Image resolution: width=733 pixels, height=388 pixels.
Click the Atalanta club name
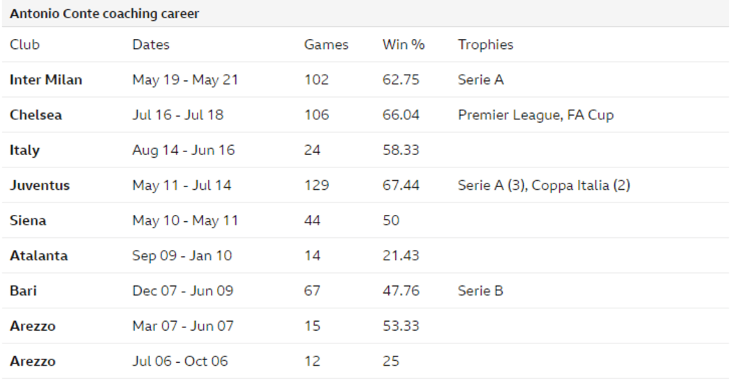coord(39,255)
